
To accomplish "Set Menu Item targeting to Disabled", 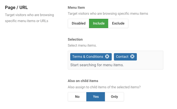I will tap(78, 23).
